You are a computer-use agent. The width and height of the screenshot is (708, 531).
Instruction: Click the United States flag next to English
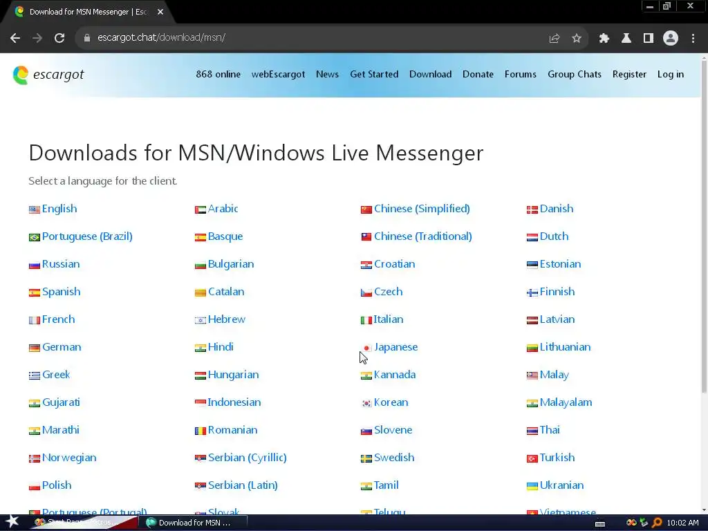click(x=35, y=209)
